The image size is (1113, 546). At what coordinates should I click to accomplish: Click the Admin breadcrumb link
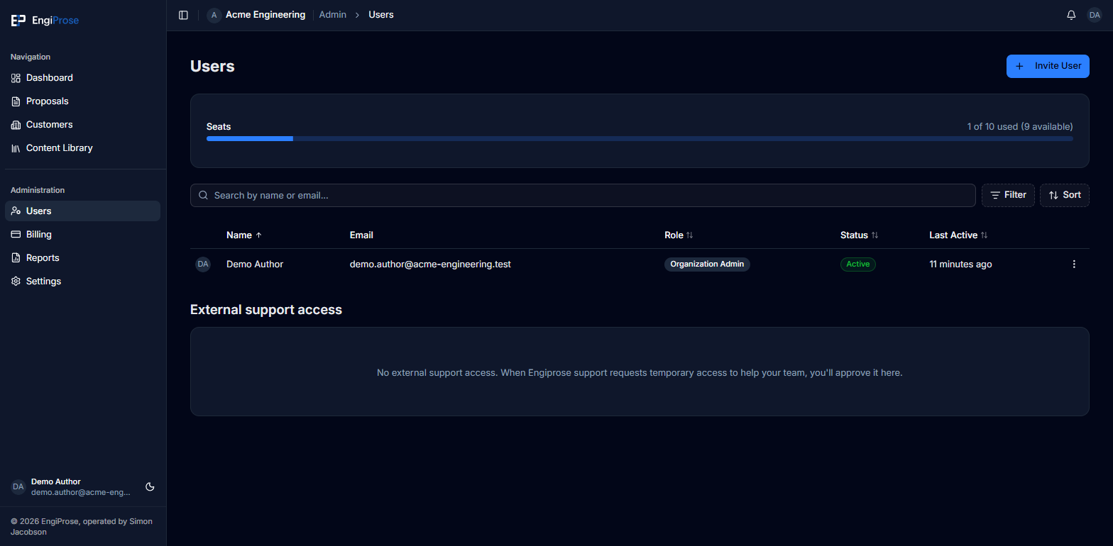point(333,15)
